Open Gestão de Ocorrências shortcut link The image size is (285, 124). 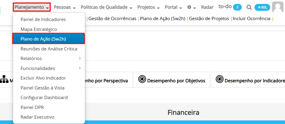pos(112,19)
